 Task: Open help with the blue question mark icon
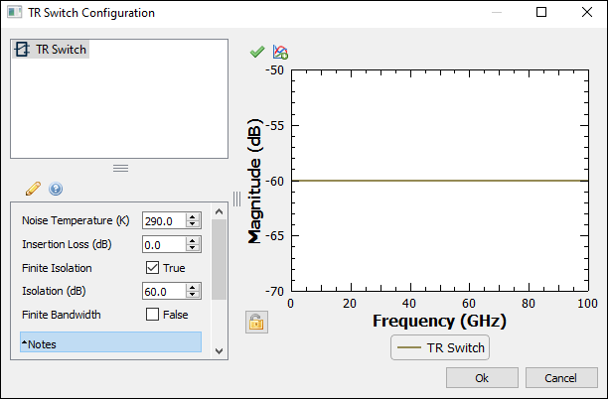[56, 189]
